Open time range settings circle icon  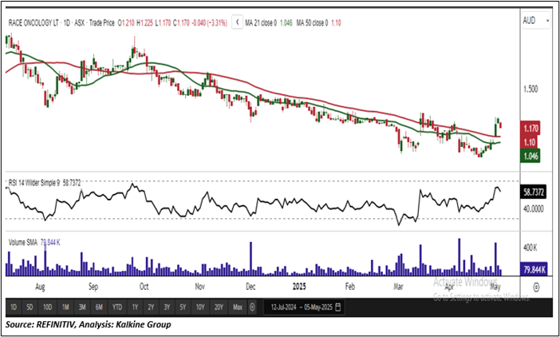tap(253, 307)
